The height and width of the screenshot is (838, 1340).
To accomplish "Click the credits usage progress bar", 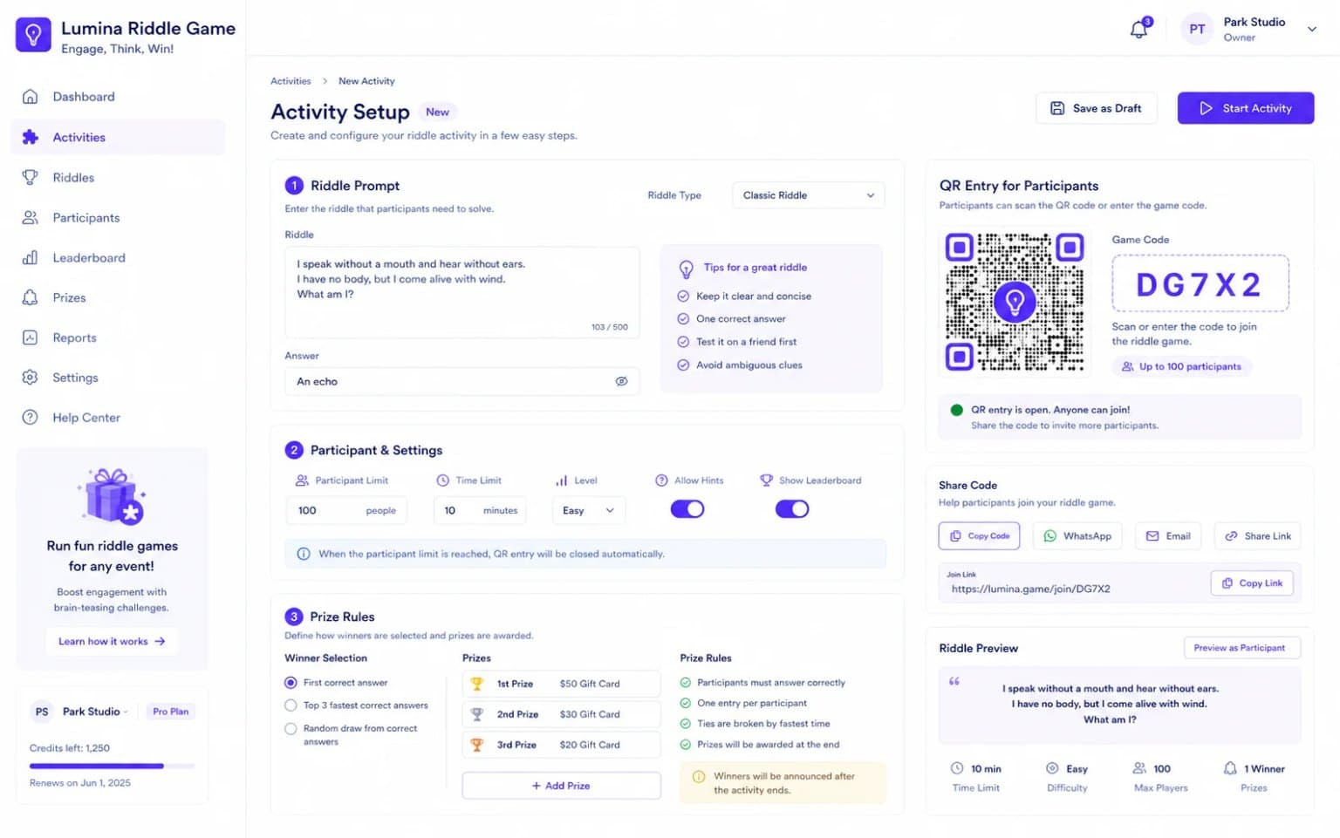I will pyautogui.click(x=112, y=766).
